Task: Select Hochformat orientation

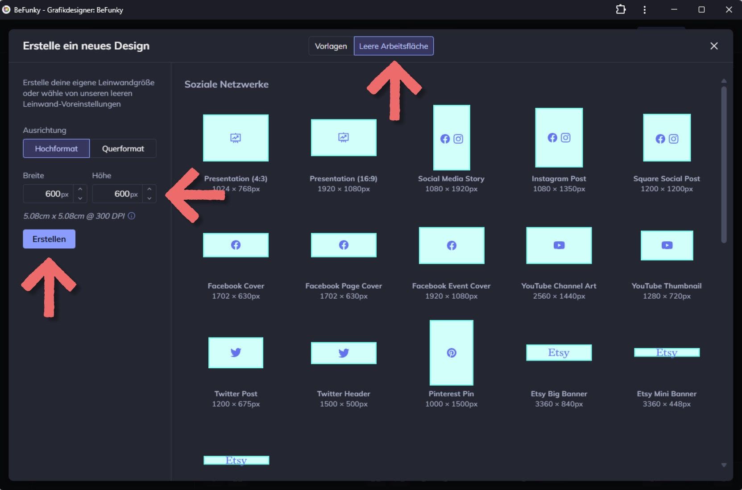Action: 56,148
